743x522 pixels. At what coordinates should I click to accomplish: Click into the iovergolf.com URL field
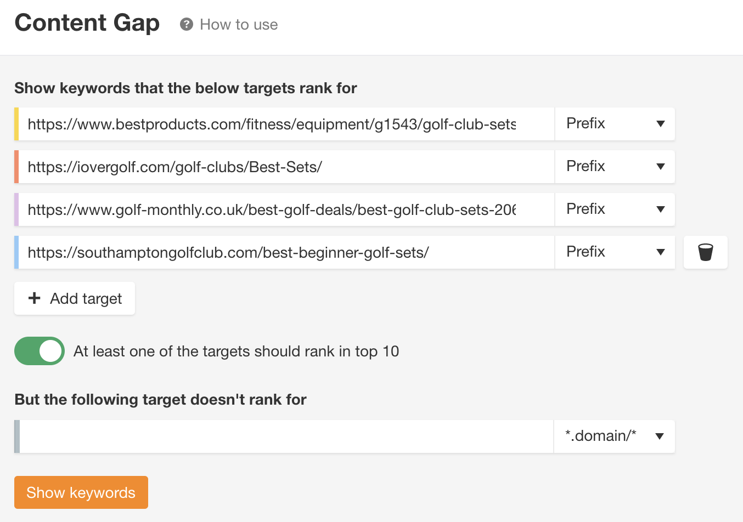click(x=285, y=167)
